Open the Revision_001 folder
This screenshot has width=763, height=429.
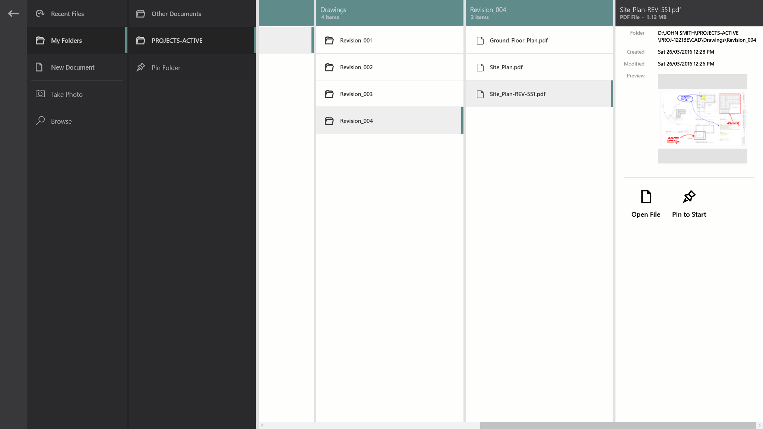point(356,41)
